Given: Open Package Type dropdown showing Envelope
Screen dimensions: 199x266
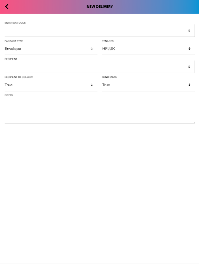Looking at the screenshot, I should click(x=51, y=49).
